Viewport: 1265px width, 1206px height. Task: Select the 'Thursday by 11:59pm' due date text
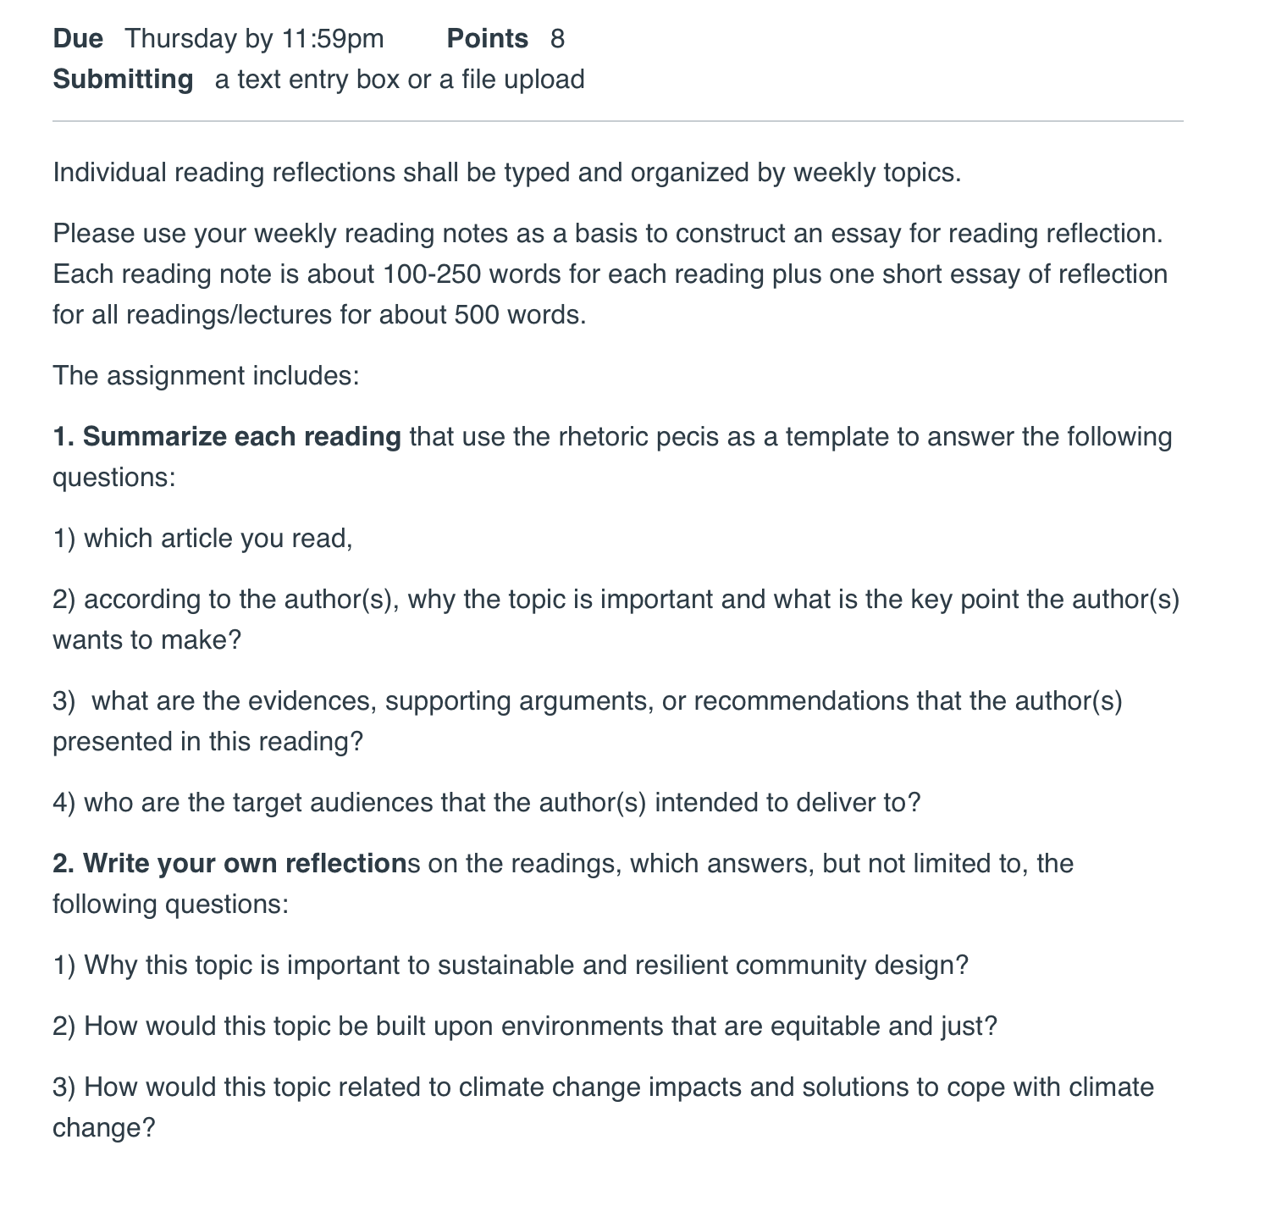[254, 39]
